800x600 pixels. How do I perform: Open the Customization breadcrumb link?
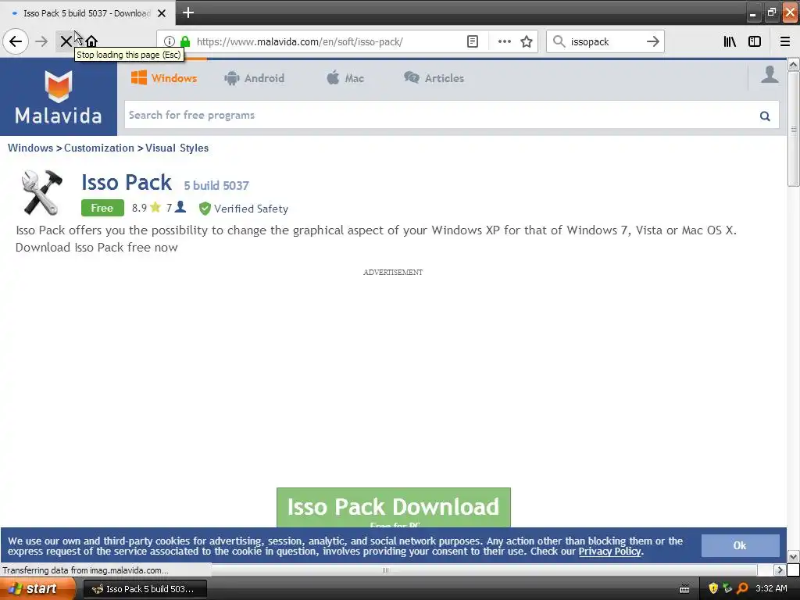99,148
